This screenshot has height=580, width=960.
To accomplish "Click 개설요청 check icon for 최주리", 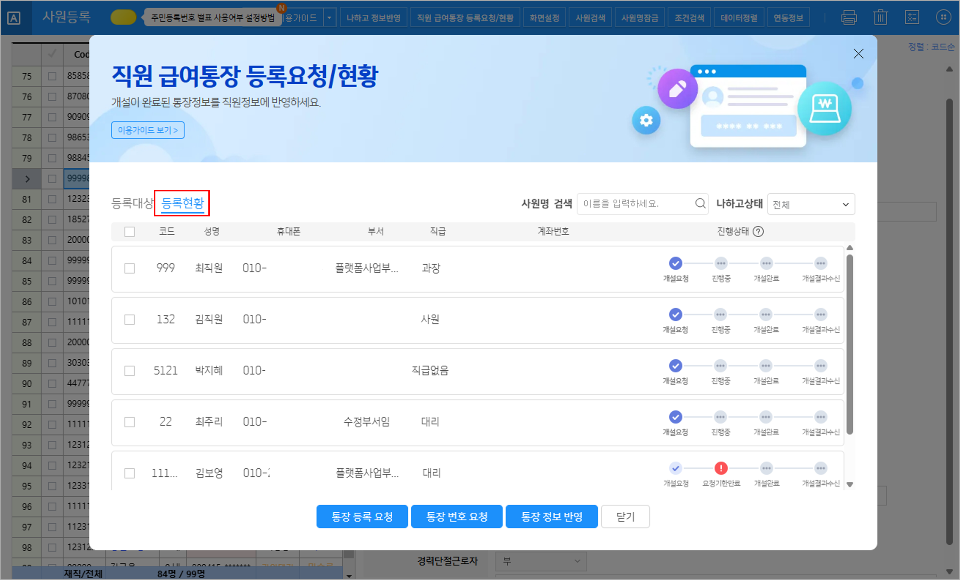I will coord(675,417).
